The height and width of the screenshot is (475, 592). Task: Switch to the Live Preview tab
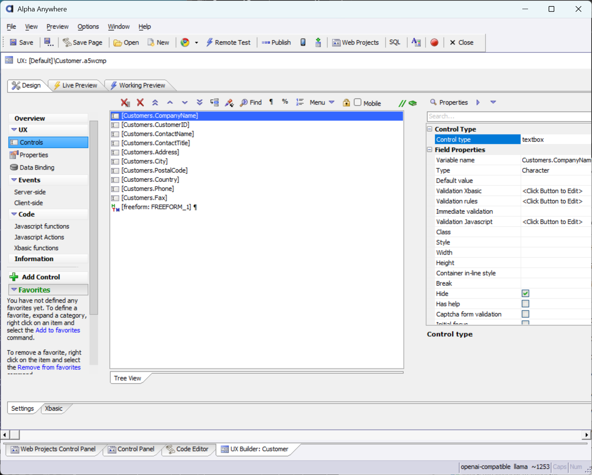coord(75,85)
